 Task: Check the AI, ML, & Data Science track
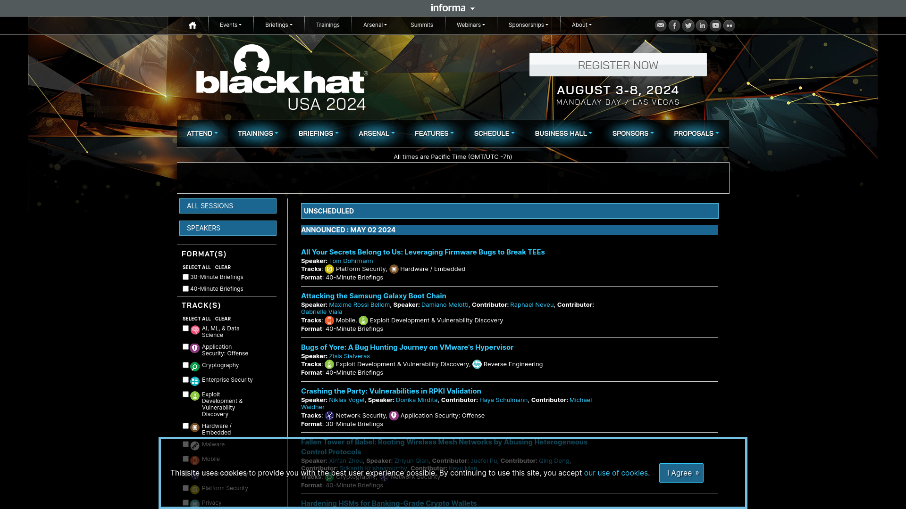185,328
